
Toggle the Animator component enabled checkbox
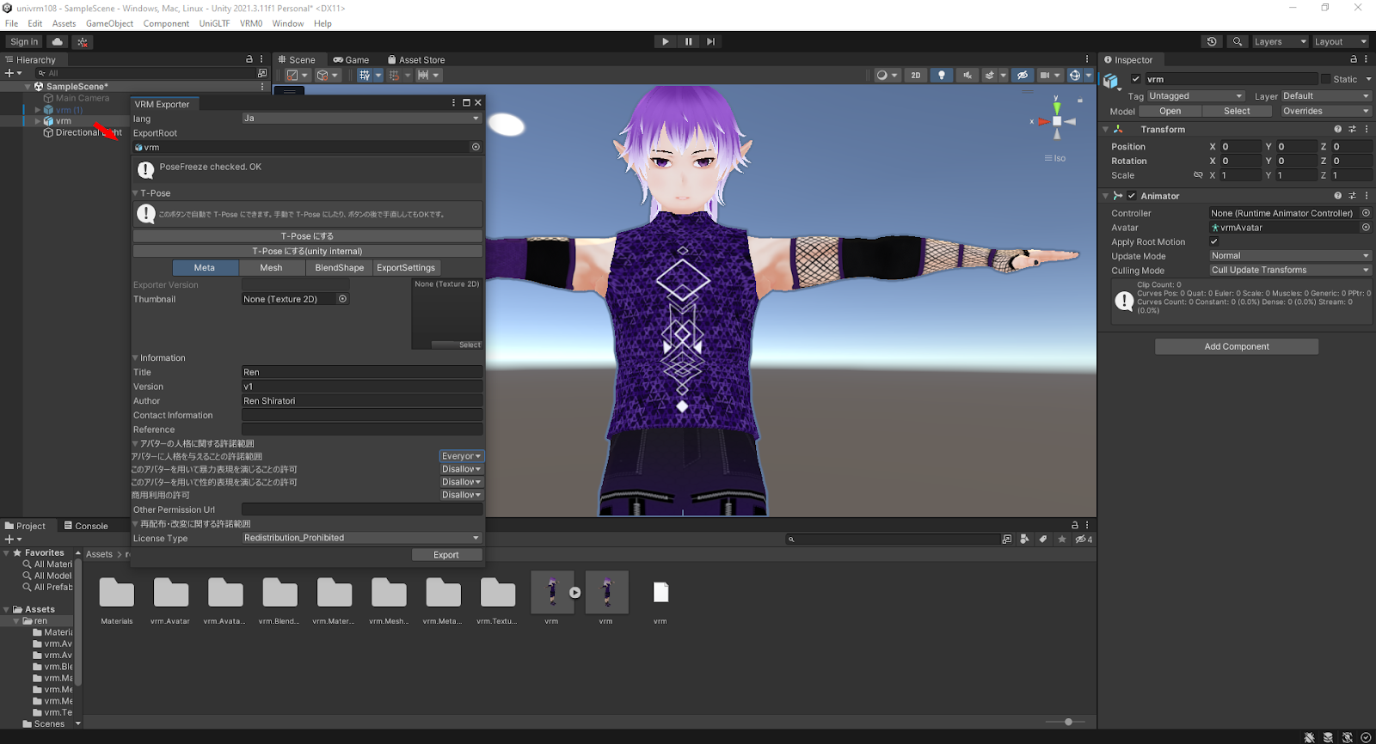1132,196
